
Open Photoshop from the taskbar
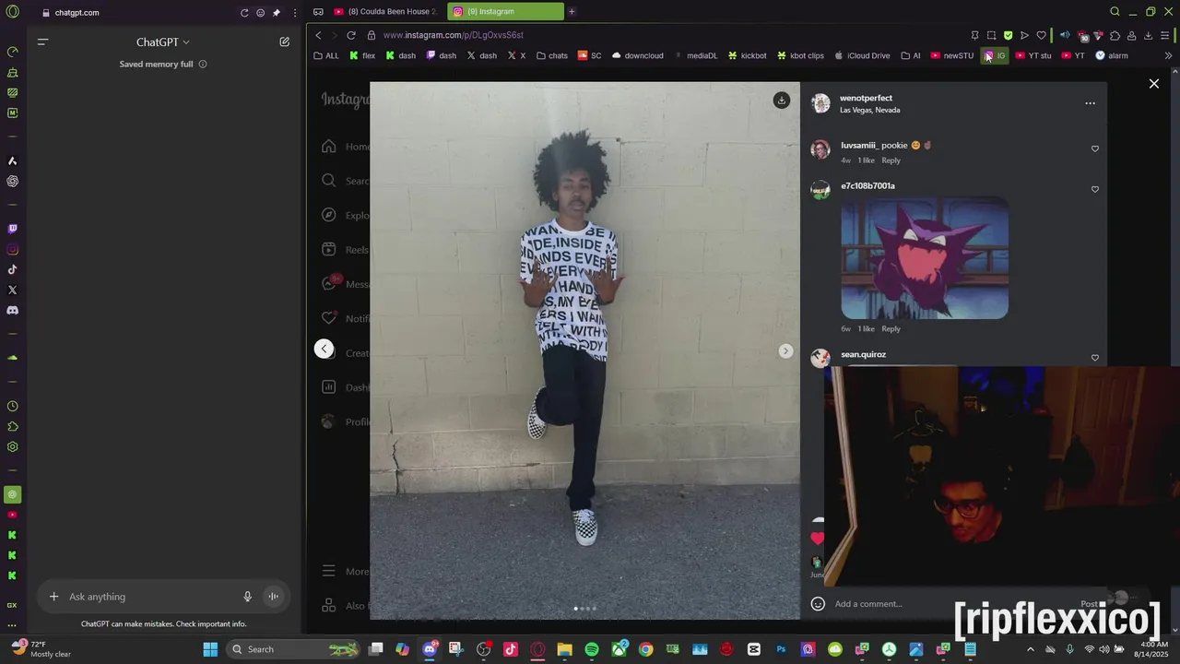point(781,649)
